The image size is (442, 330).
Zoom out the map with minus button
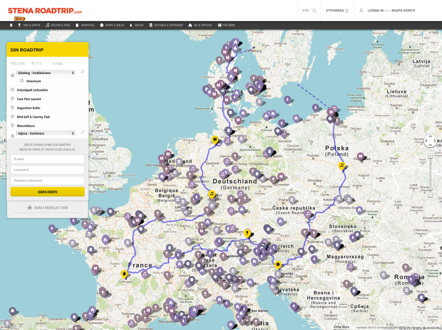[x=430, y=195]
